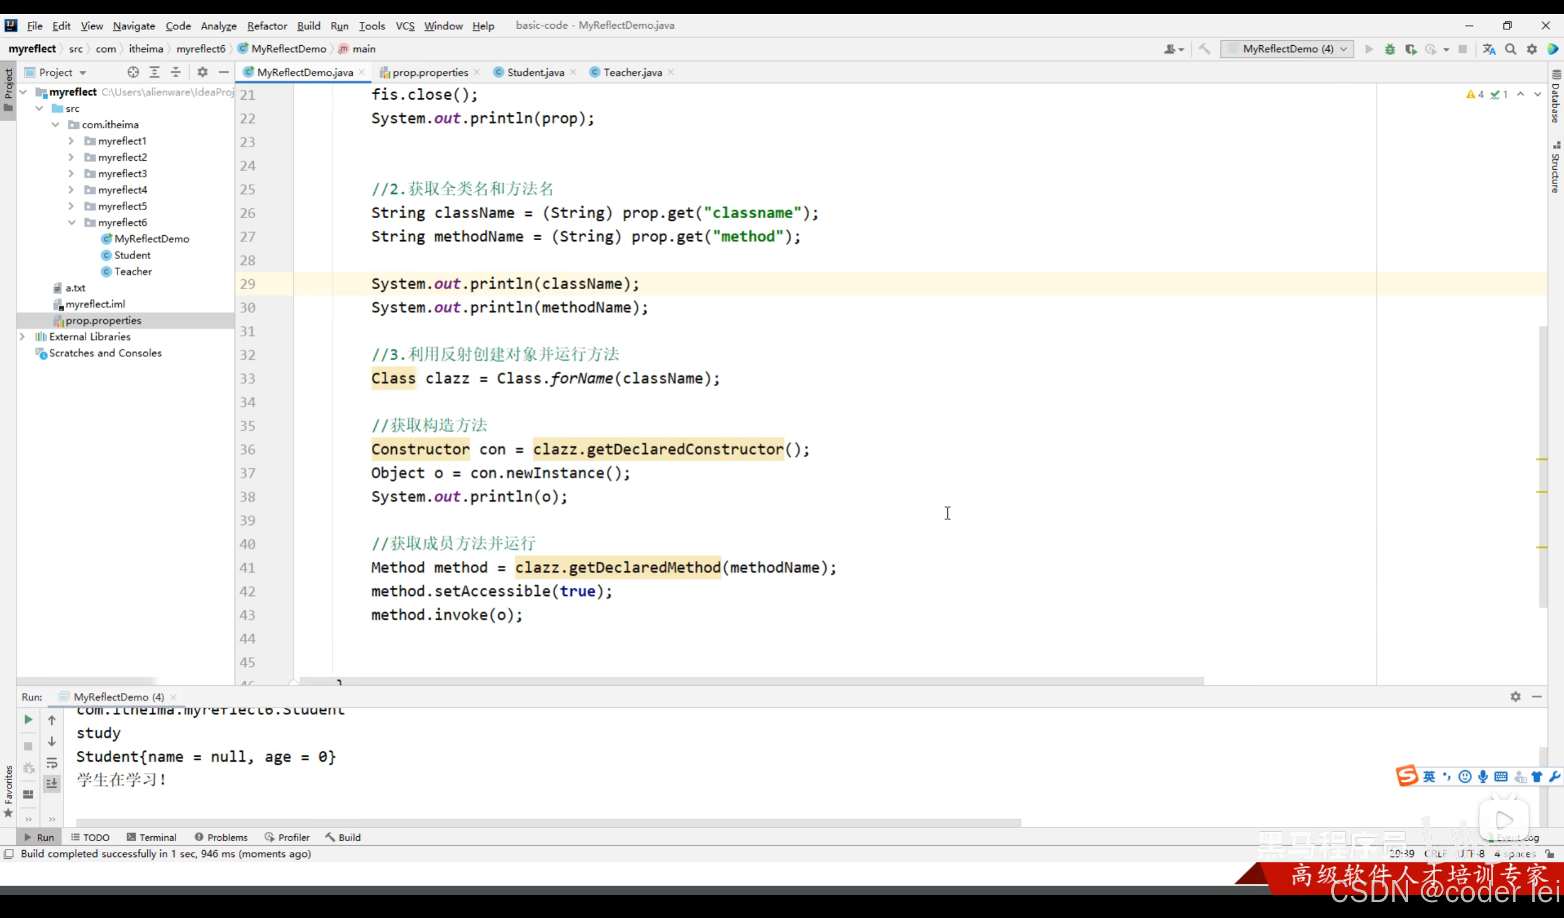1564x918 pixels.
Task: Toggle scroll to end in console
Action: point(52,784)
